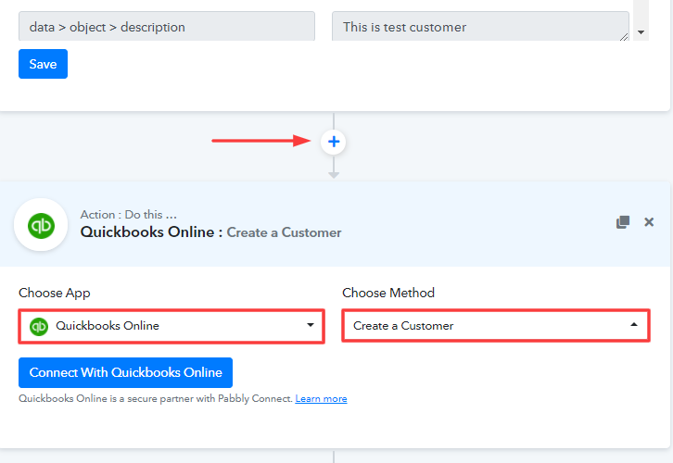Screen dimensions: 673x463
Task: Remove the Quickbooks action with X icon
Action: pyautogui.click(x=649, y=222)
